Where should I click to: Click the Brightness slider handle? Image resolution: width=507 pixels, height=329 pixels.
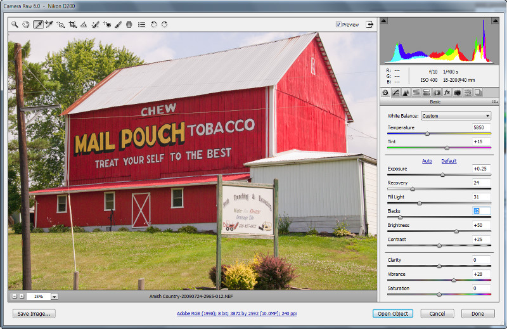[x=456, y=231]
